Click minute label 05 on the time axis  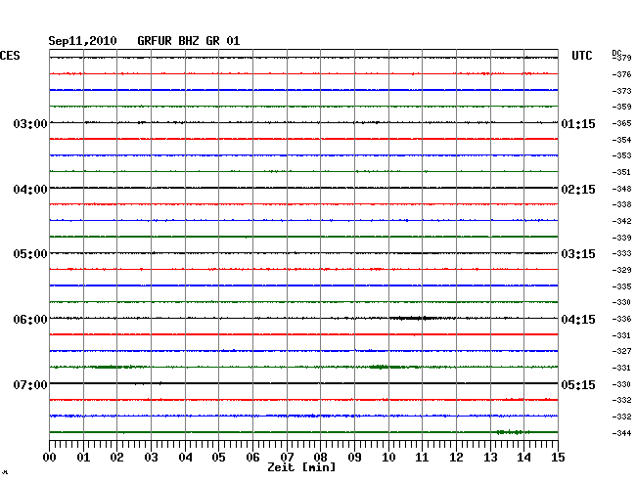[x=218, y=458]
